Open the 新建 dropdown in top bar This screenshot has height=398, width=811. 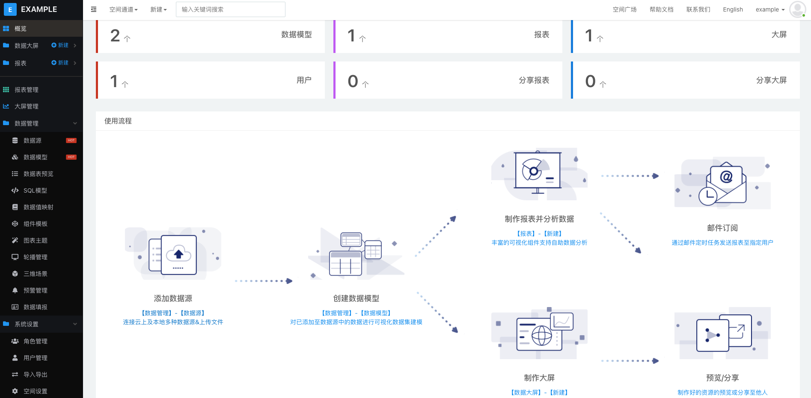[x=158, y=9]
